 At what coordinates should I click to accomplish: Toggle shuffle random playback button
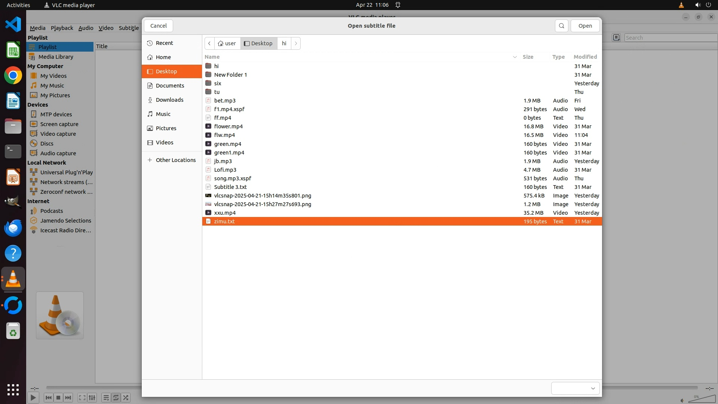[126, 398]
